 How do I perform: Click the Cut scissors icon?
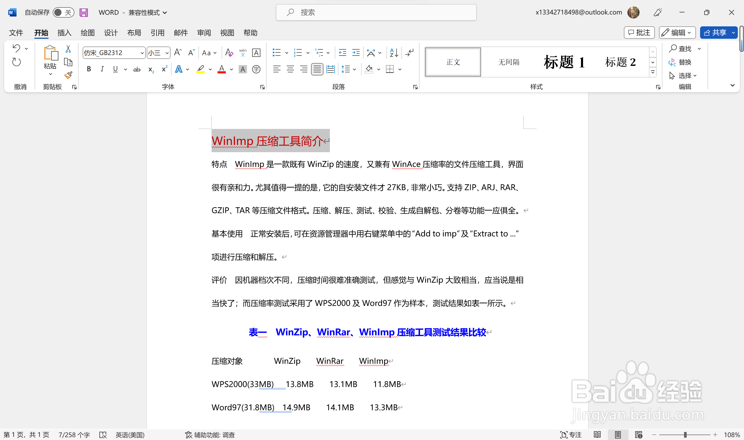tap(68, 49)
